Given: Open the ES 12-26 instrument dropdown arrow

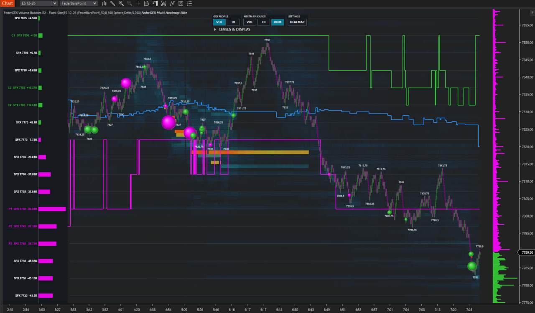Looking at the screenshot, I should (x=54, y=3).
